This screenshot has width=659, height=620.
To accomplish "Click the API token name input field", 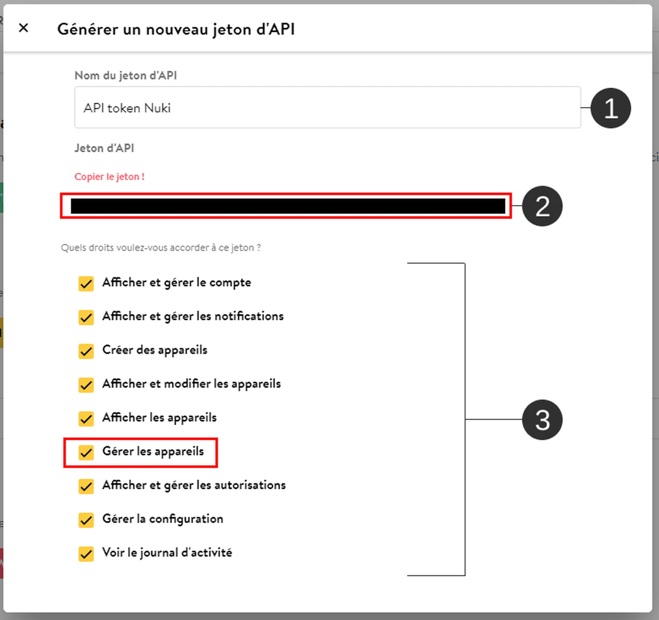I will (x=327, y=107).
